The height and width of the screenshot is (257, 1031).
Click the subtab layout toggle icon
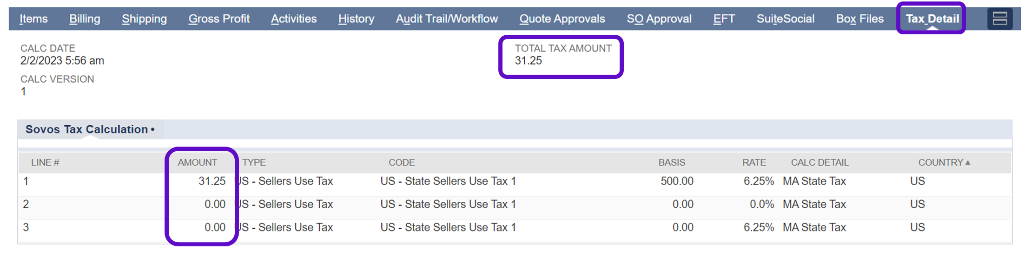point(999,19)
